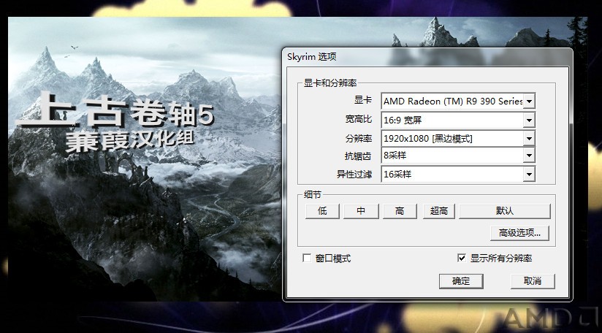Set detail preset to 超高
This screenshot has width=602, height=333.
click(x=439, y=211)
